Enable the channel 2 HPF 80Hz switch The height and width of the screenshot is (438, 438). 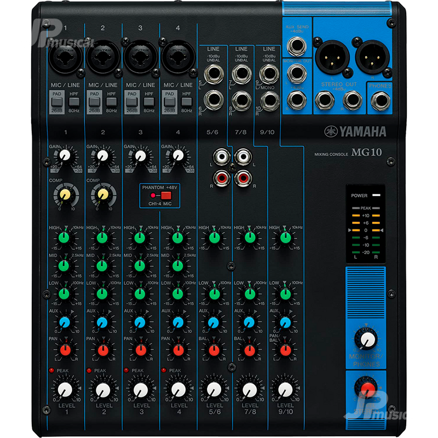(x=112, y=102)
